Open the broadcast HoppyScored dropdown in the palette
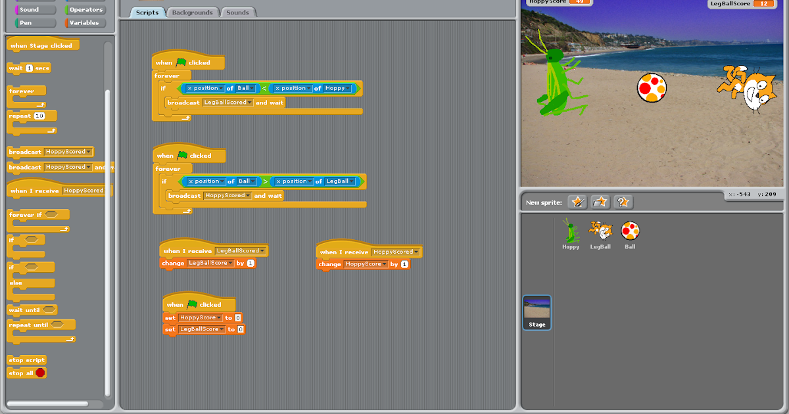Screen dimensions: 789x414 pyautogui.click(x=89, y=151)
